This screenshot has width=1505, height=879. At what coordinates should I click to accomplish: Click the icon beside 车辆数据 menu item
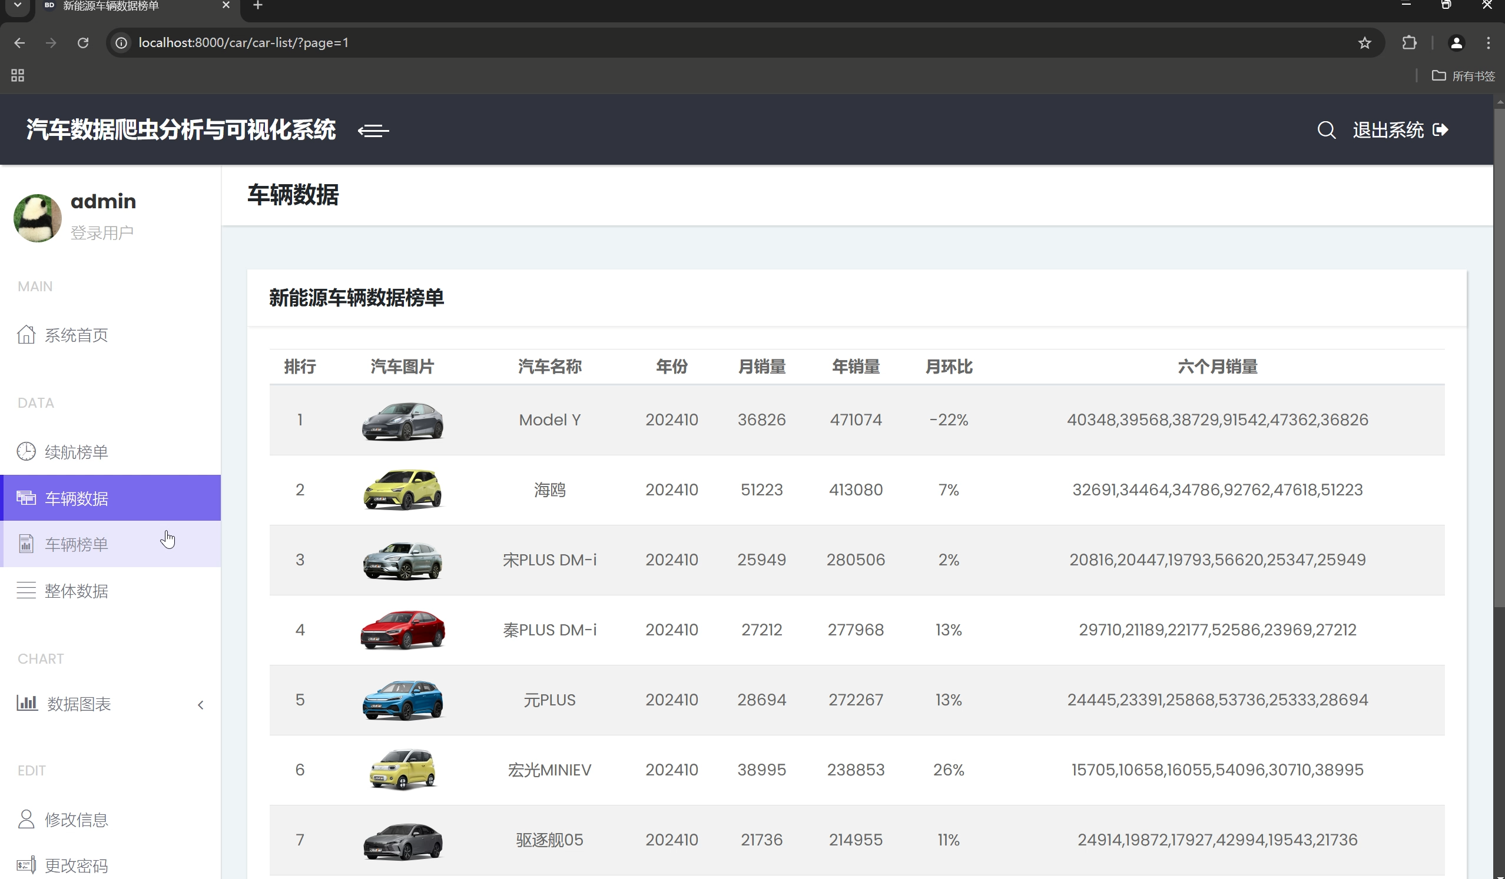pos(26,497)
